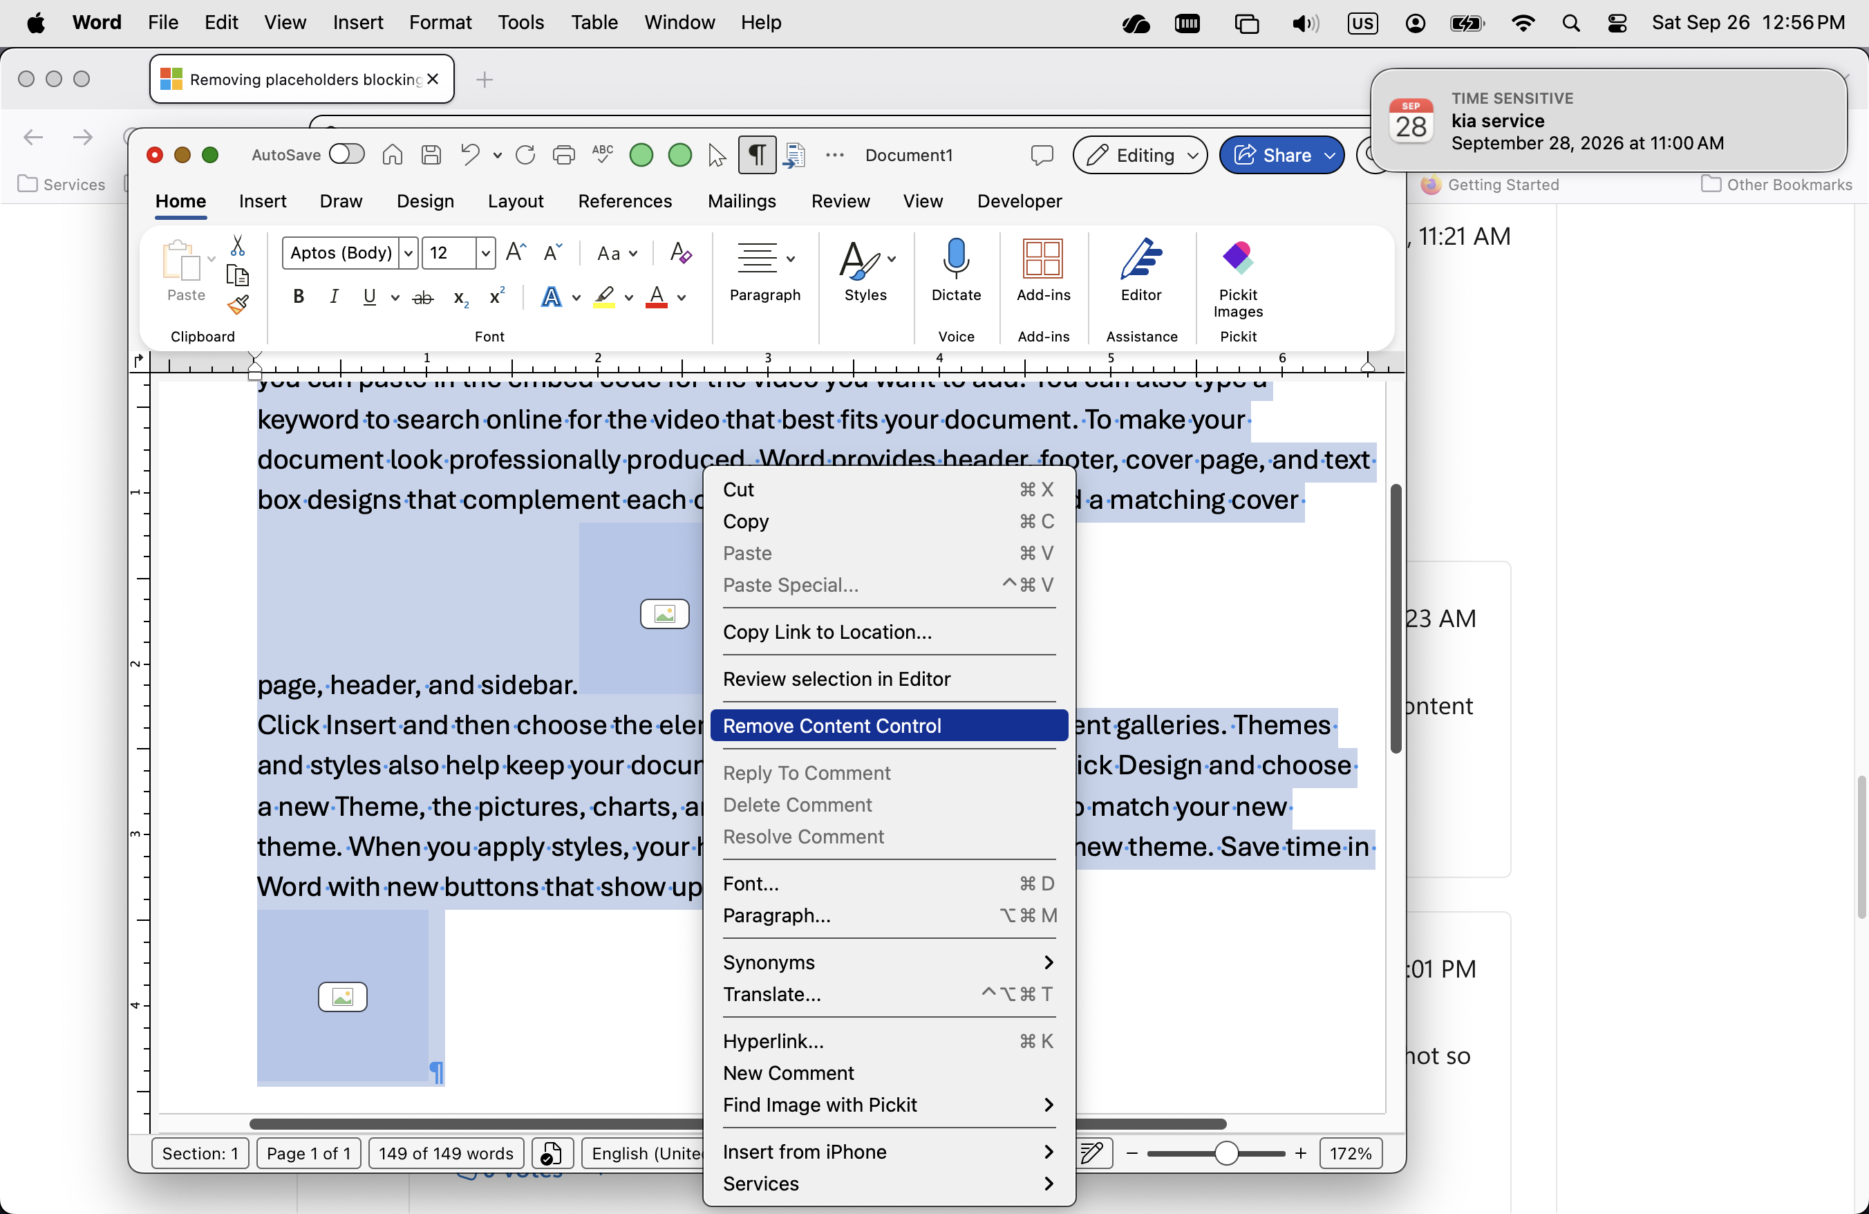Apply subscript formatting
This screenshot has width=1869, height=1214.
[x=461, y=297]
